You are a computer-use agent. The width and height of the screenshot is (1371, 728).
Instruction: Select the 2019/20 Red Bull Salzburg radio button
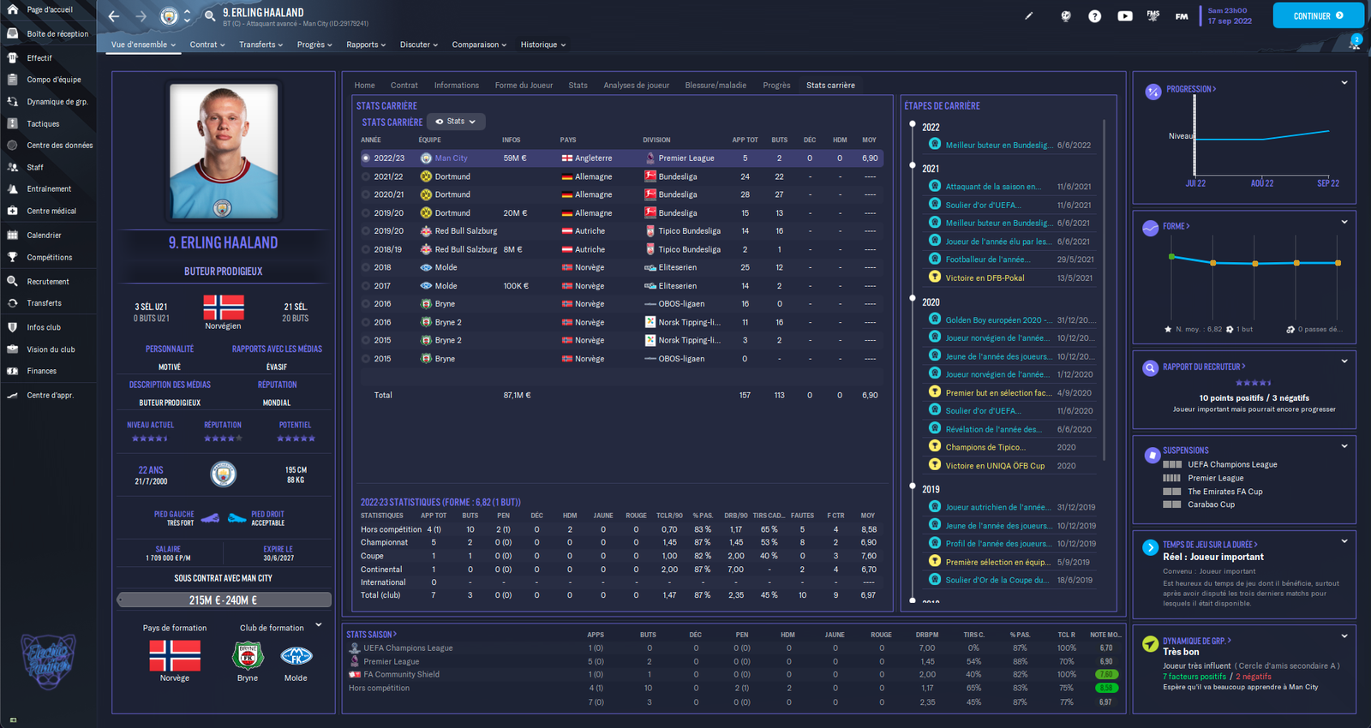366,231
